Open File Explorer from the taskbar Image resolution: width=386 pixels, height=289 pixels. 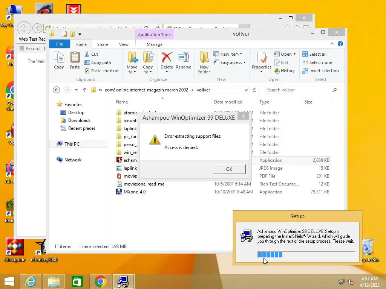point(54,281)
